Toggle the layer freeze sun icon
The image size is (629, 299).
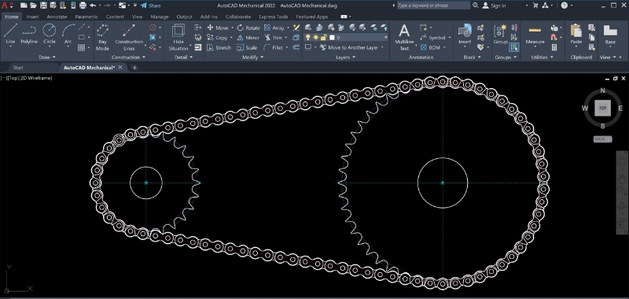pos(316,37)
